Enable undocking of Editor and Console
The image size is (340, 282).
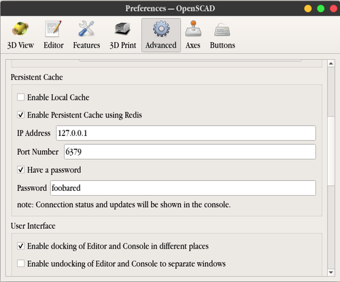point(20,264)
